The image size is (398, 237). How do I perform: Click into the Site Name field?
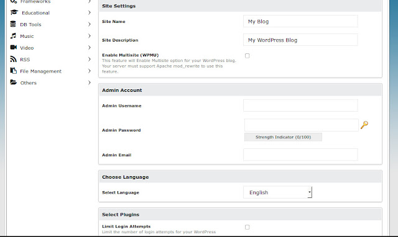(300, 21)
